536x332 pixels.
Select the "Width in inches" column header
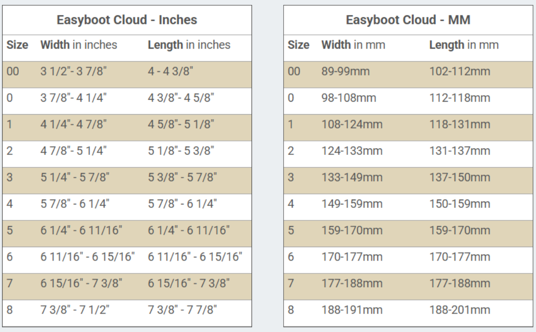[78, 45]
